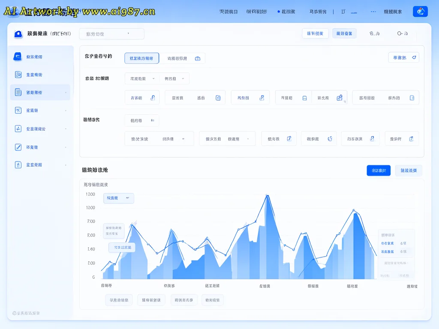Click the blue app logo beside the header title
The width and height of the screenshot is (439, 329).
click(x=18, y=34)
